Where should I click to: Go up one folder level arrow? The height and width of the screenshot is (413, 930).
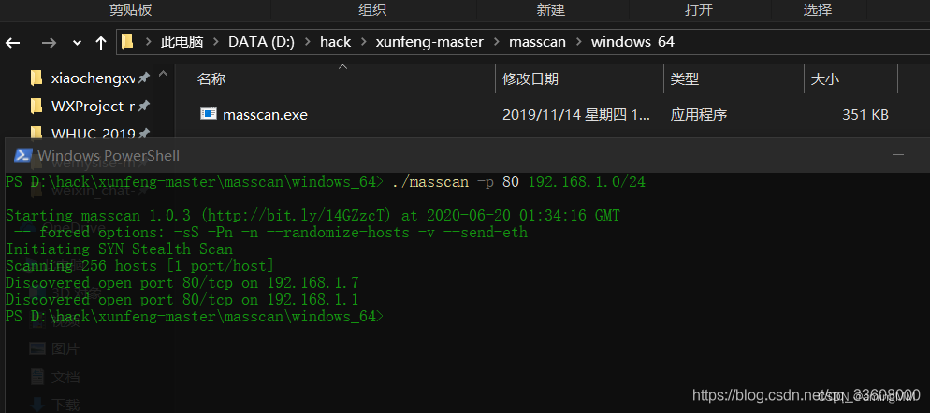101,43
